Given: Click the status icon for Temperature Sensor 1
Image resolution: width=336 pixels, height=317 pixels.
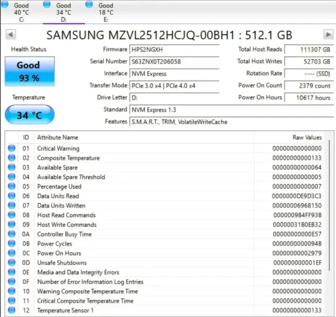Looking at the screenshot, I should (x=12, y=310).
